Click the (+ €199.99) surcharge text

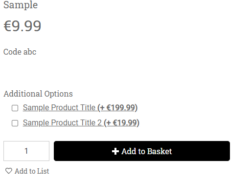117,108
